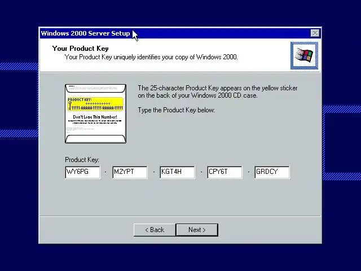Focus the fifth key field containing GRDCY
This screenshot has height=271, width=361.
(272, 172)
